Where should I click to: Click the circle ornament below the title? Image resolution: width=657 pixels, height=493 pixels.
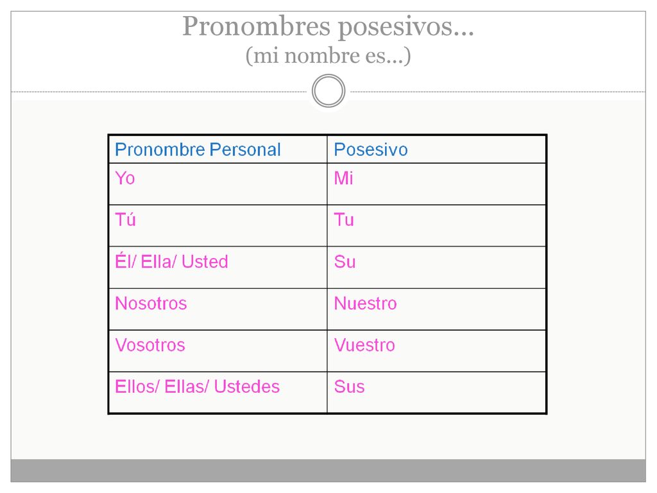(328, 91)
